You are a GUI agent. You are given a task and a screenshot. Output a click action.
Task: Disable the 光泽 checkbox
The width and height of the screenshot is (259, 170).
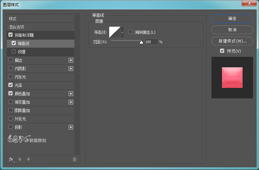click(10, 85)
